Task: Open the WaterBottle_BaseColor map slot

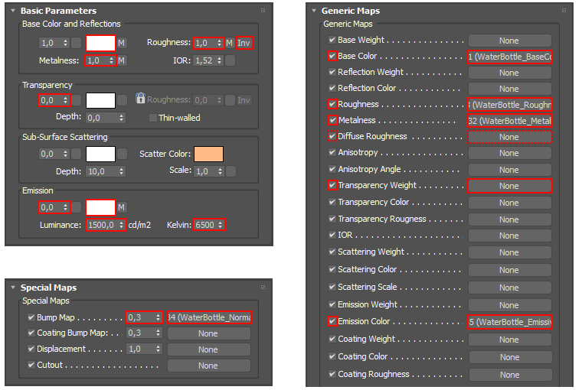Action: tap(509, 57)
